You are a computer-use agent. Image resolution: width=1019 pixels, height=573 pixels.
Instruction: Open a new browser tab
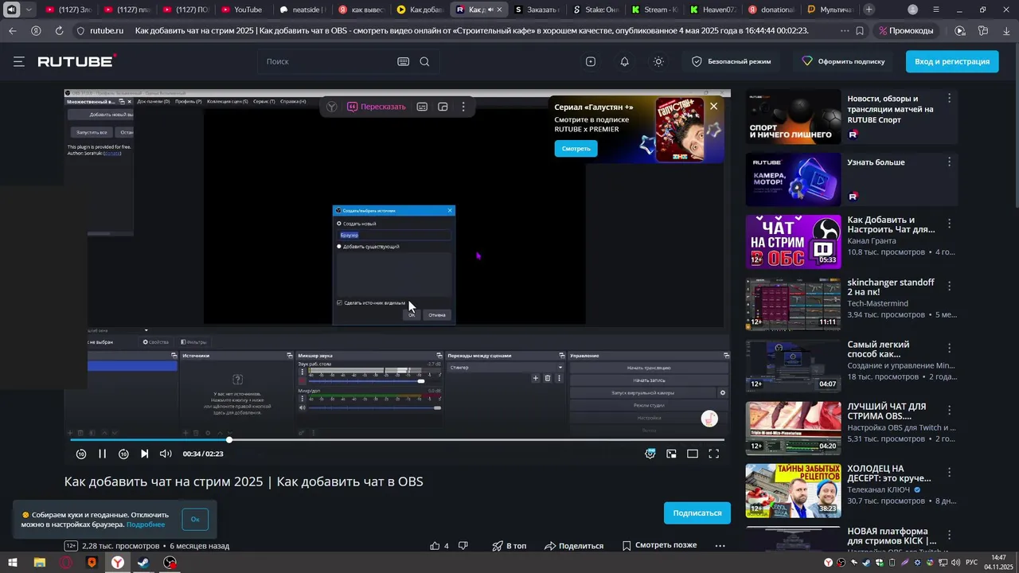tap(869, 10)
